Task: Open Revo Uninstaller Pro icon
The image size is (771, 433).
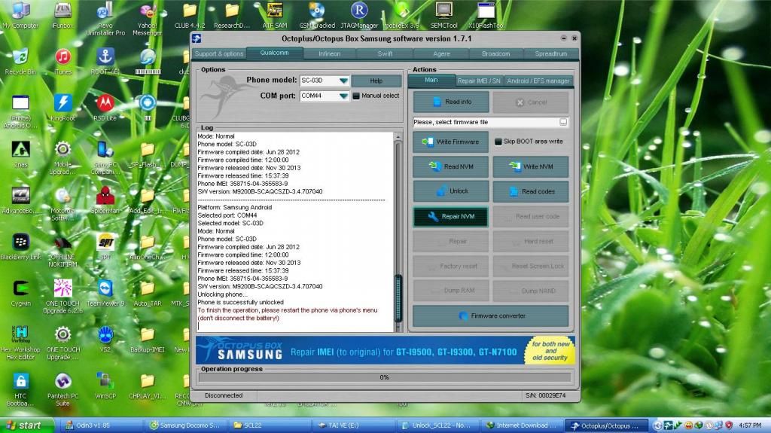Action: point(105,19)
